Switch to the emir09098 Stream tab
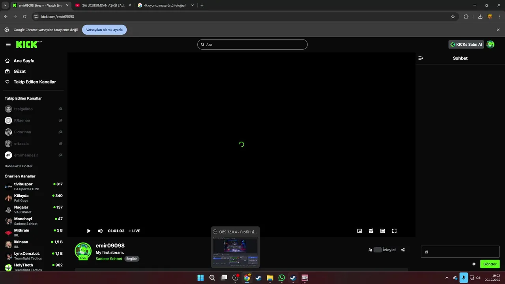The height and width of the screenshot is (284, 505). tap(41, 6)
